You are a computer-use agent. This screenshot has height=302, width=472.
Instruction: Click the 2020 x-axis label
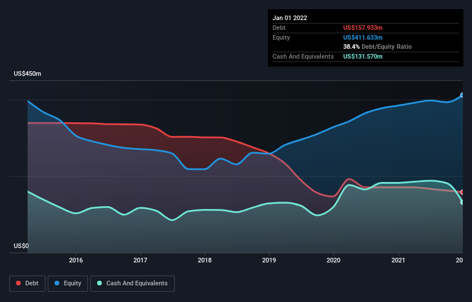(333, 260)
